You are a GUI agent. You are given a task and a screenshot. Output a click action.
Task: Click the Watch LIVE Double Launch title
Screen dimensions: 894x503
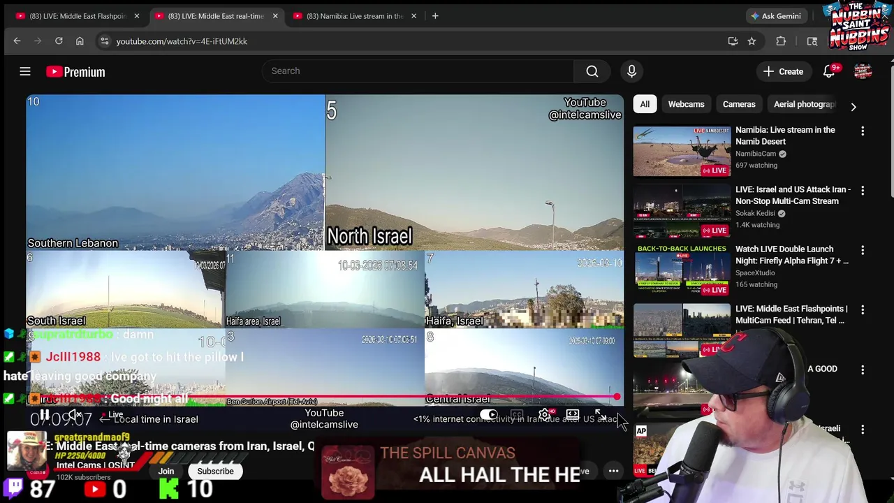(792, 255)
